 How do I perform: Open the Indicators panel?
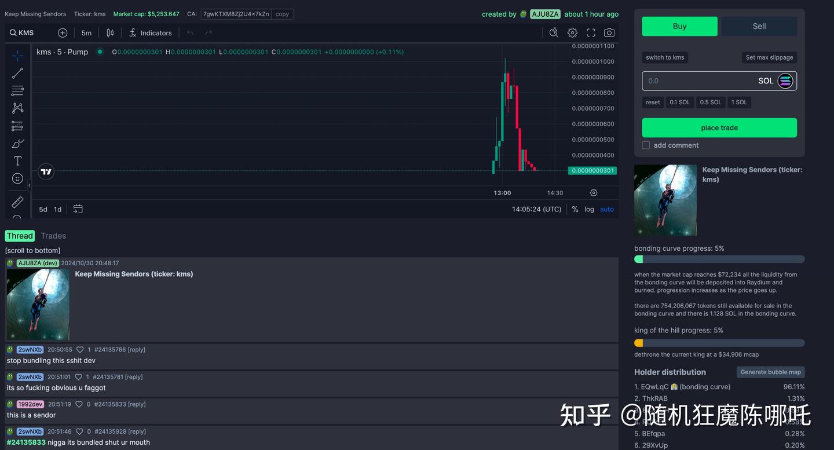click(x=150, y=32)
